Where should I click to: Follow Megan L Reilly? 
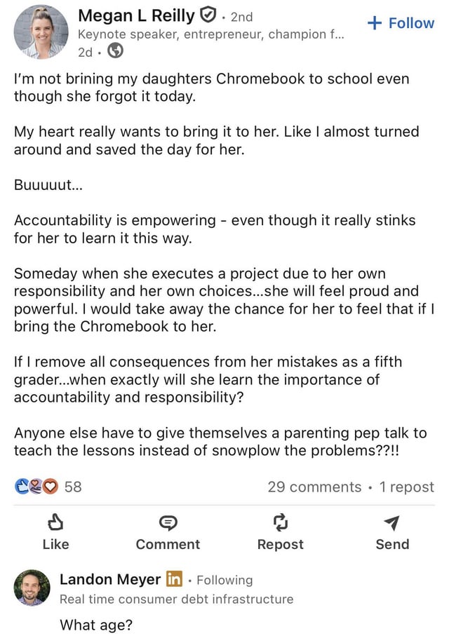tap(401, 23)
